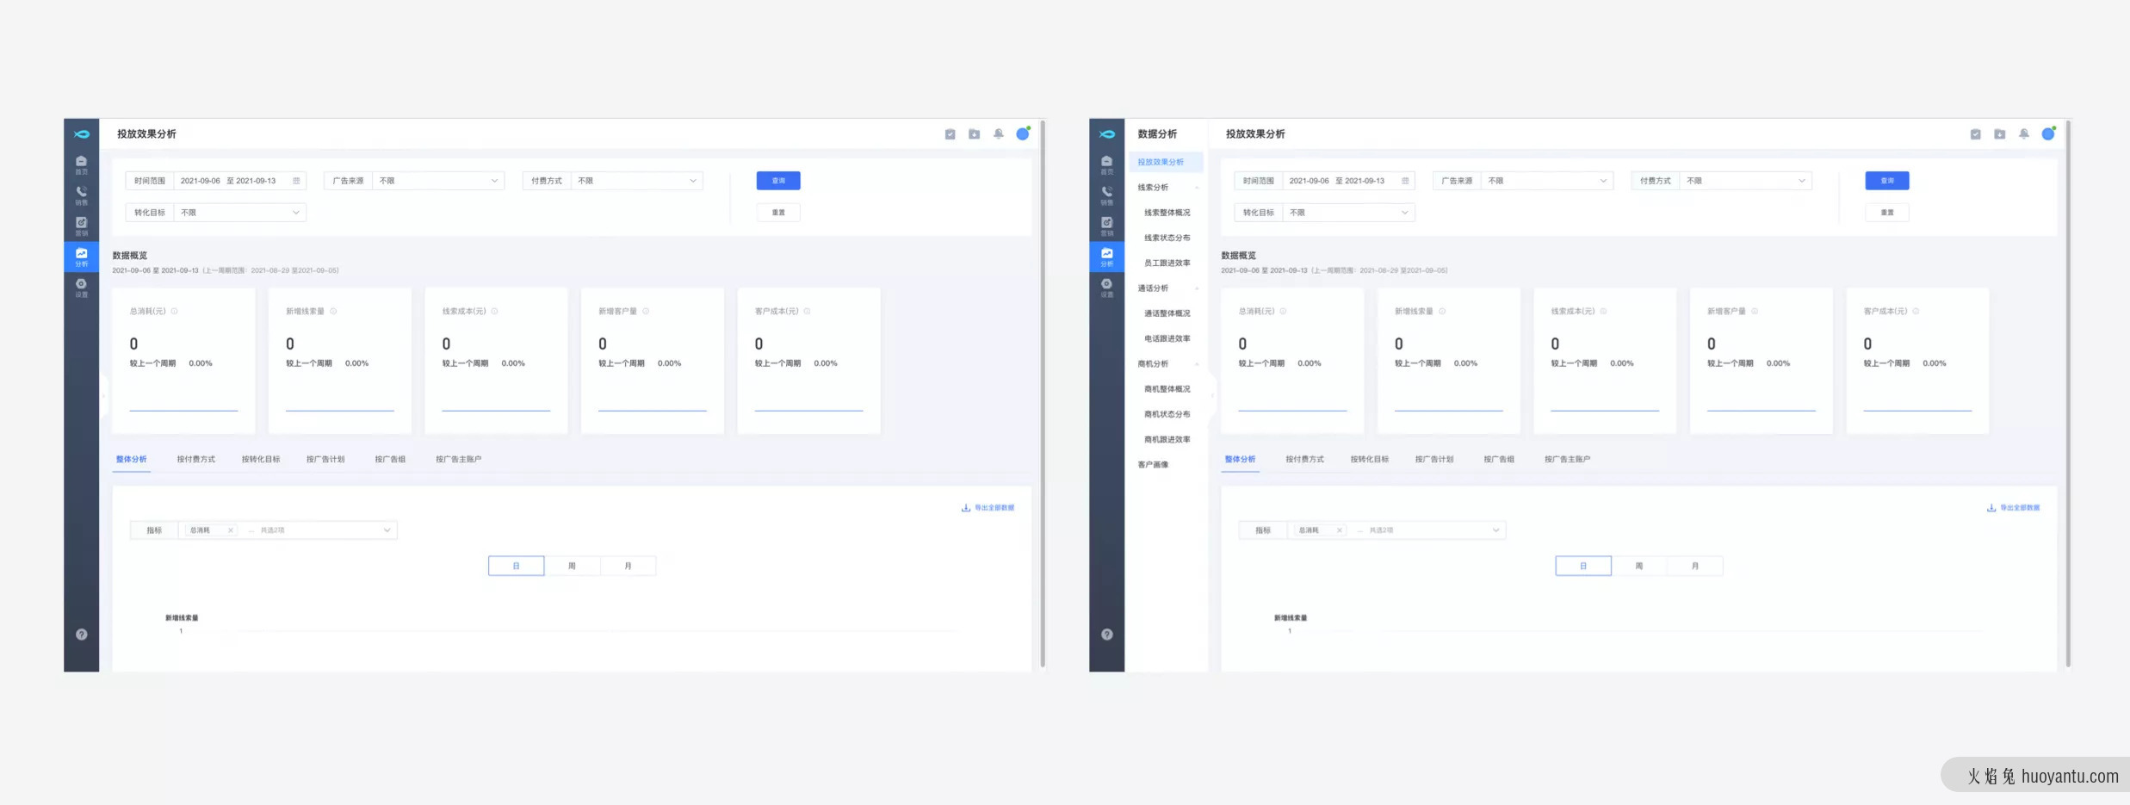This screenshot has width=2130, height=805.
Task: Open notification bell in left window header
Action: coord(998,134)
